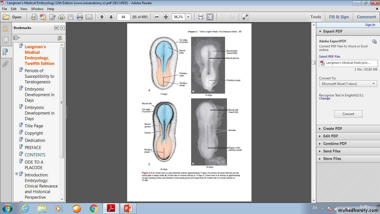Click the Print file icon in toolbar
This screenshot has height=214, width=380.
80,17
